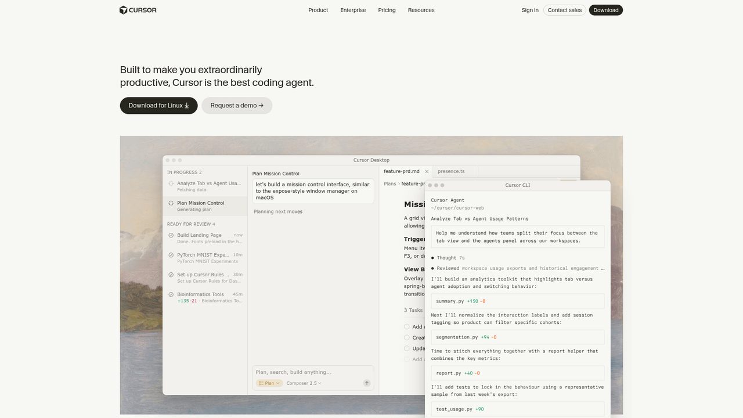This screenshot has width=743, height=418.
Task: Open the Enterprise menu
Action: coord(353,10)
